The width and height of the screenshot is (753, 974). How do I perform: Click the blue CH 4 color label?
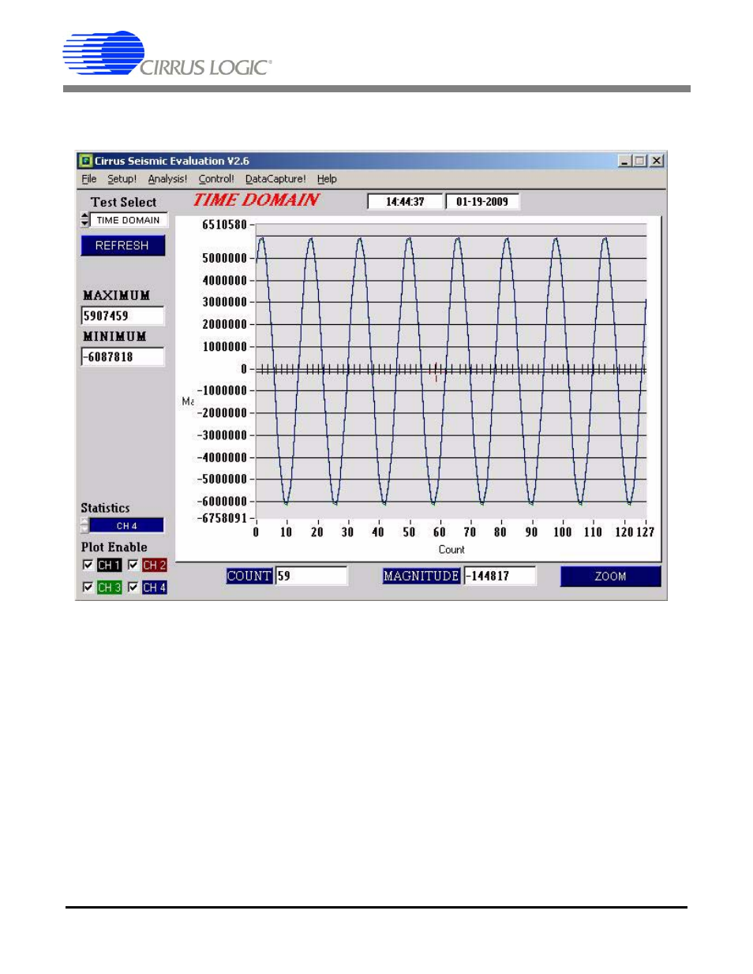[x=154, y=588]
